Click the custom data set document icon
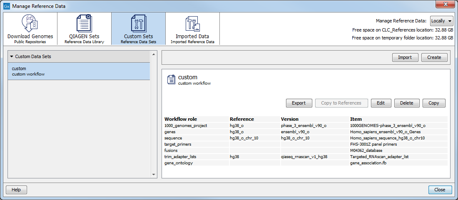Screen dimensions: 458x200 point(171,80)
